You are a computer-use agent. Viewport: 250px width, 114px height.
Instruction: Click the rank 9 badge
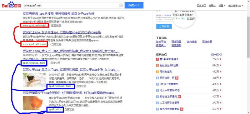tap(157, 109)
